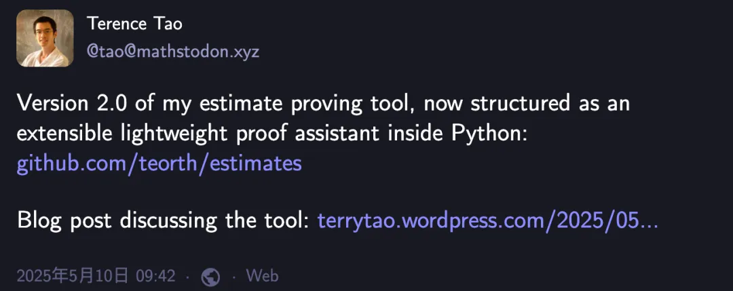Open the github.com/teorth/estimates link
The image size is (733, 291).
click(x=159, y=163)
